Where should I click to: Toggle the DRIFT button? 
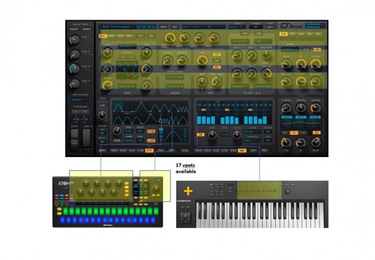click(x=102, y=151)
